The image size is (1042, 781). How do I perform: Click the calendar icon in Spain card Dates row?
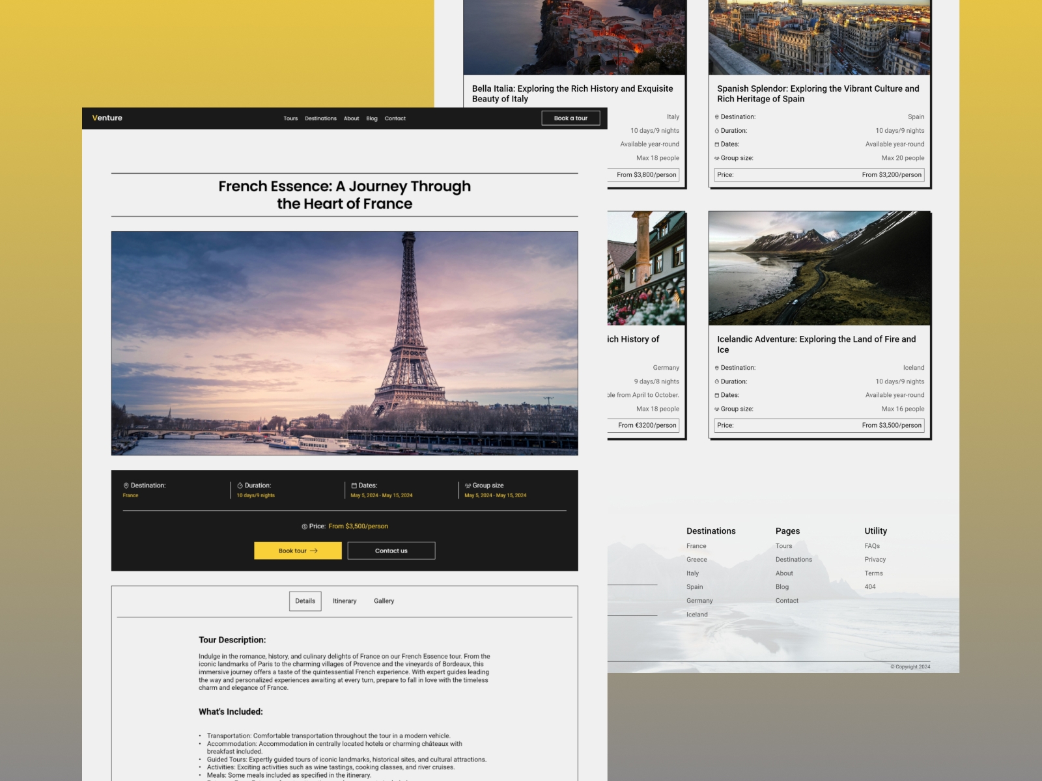point(717,144)
